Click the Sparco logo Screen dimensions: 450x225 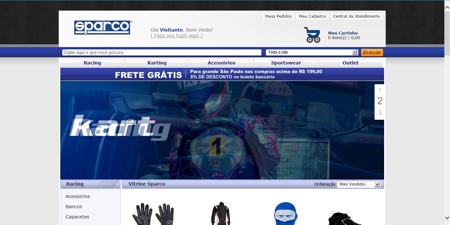103,27
